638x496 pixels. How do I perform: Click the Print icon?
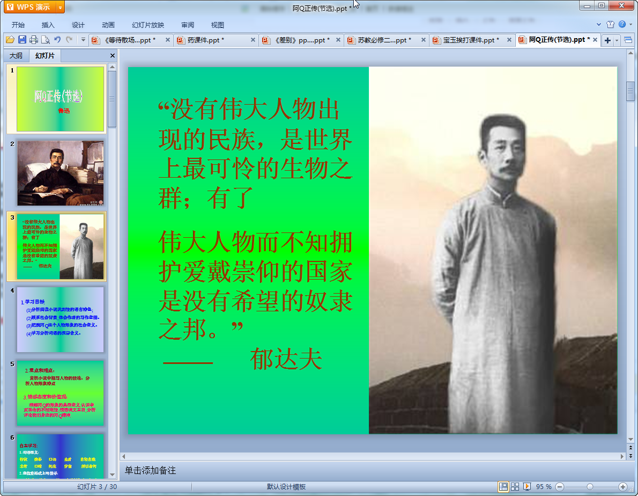click(x=34, y=40)
